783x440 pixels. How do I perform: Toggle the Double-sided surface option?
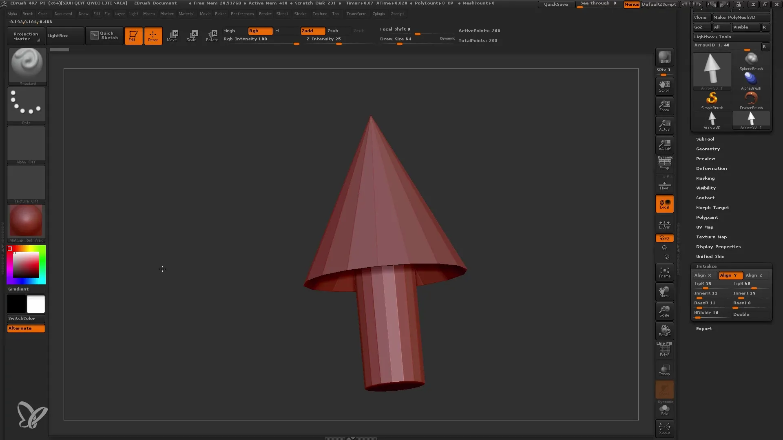click(748, 314)
